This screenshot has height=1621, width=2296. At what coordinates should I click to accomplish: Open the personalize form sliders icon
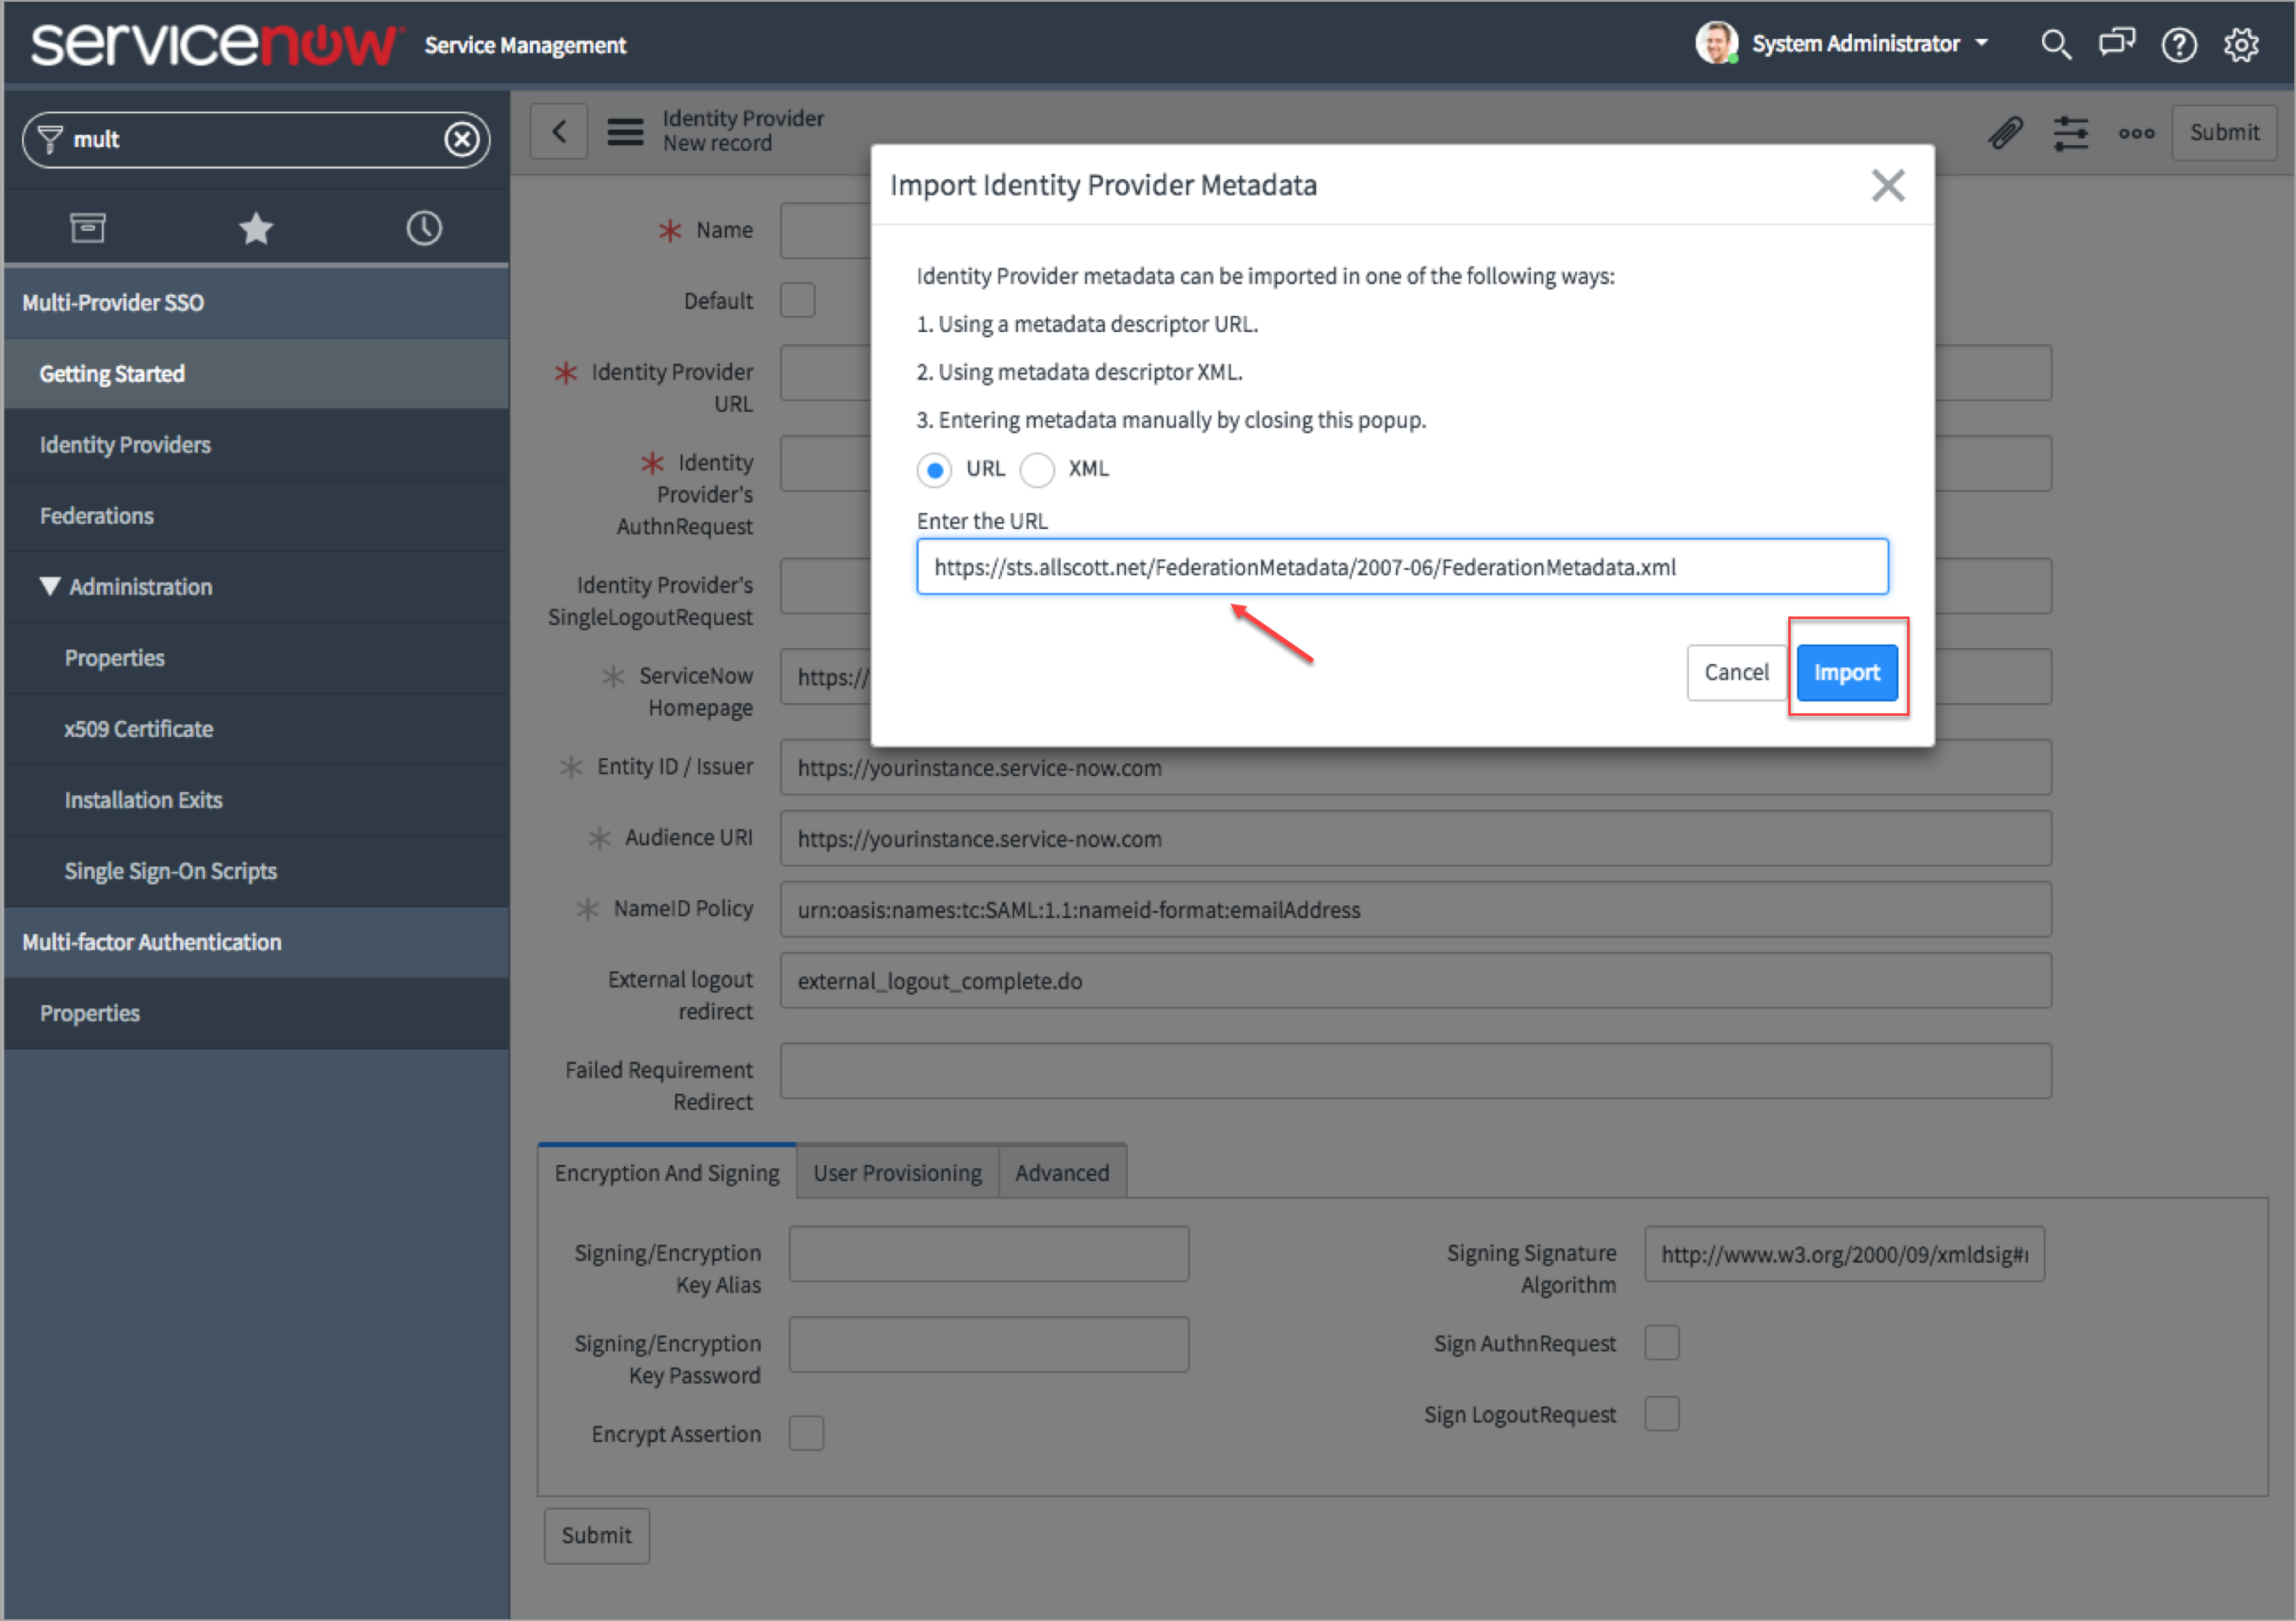click(2070, 133)
